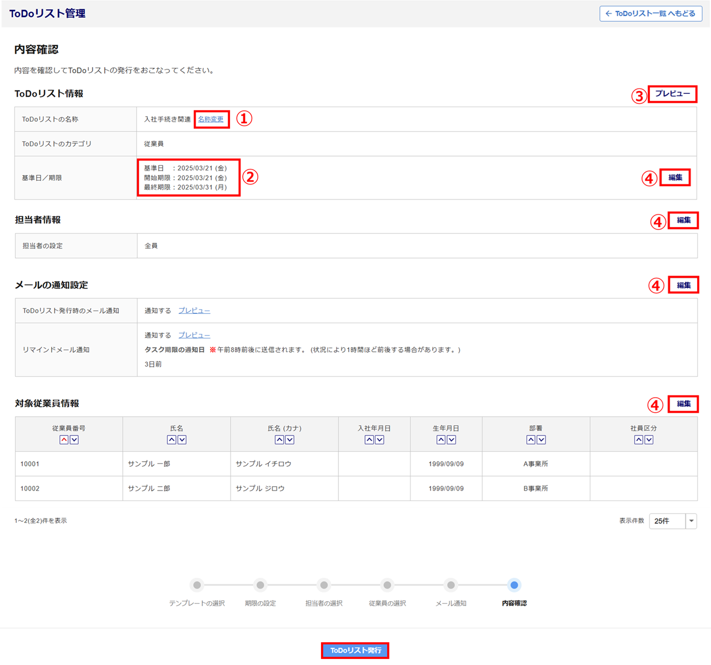This screenshot has width=711, height=665.
Task: Edit the 担当者情報 section
Action: [683, 220]
